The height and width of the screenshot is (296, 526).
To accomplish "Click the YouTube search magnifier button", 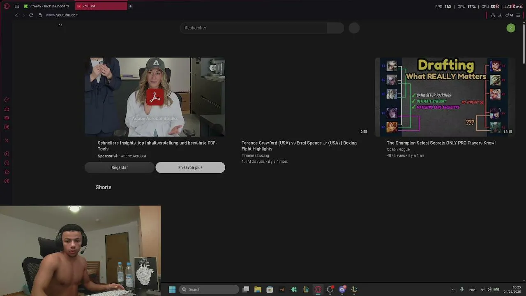I will point(335,28).
